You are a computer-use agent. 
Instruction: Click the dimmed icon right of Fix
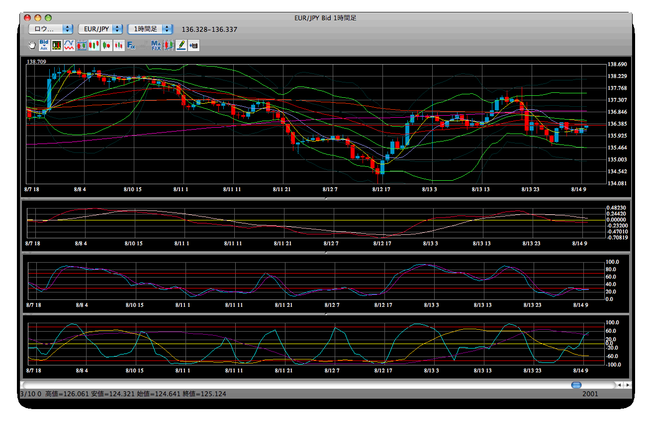click(144, 46)
